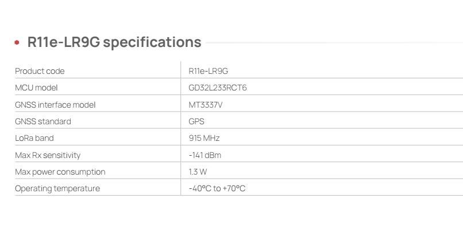Click the horizontal line beside the heading
Viewport: 463px width, 225px height.
[x=334, y=42]
